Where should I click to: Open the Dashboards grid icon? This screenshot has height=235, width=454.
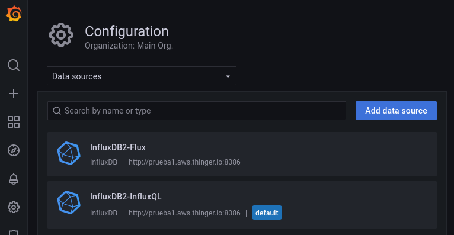(14, 122)
